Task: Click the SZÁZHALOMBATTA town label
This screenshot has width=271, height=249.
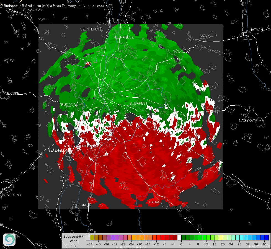Action: [x=64, y=150]
